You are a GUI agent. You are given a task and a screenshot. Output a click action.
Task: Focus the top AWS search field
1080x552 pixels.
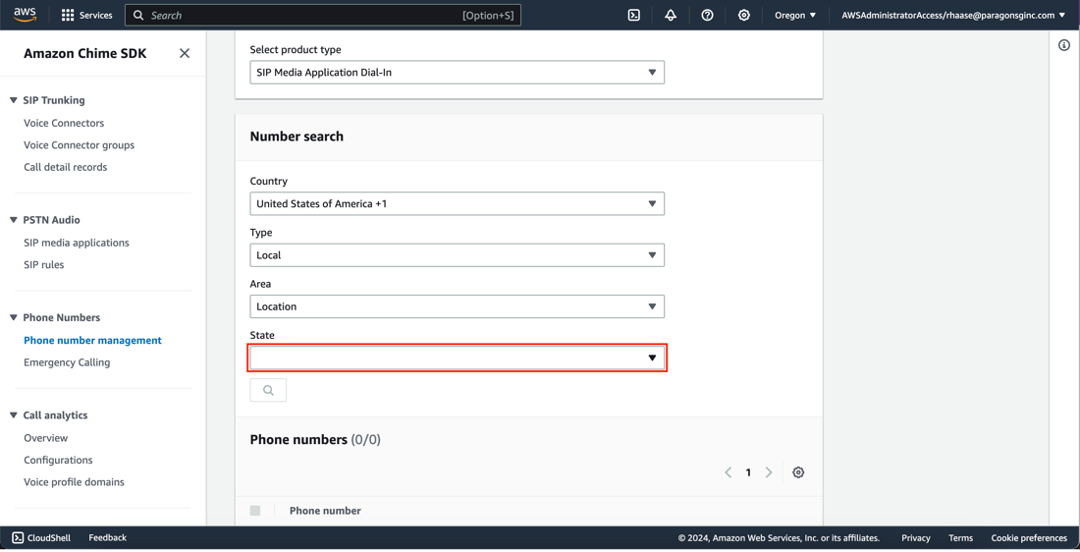click(322, 15)
